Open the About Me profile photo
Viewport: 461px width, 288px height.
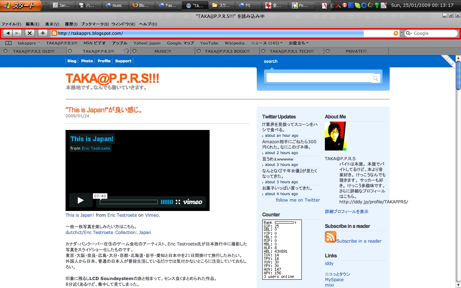pyautogui.click(x=336, y=136)
